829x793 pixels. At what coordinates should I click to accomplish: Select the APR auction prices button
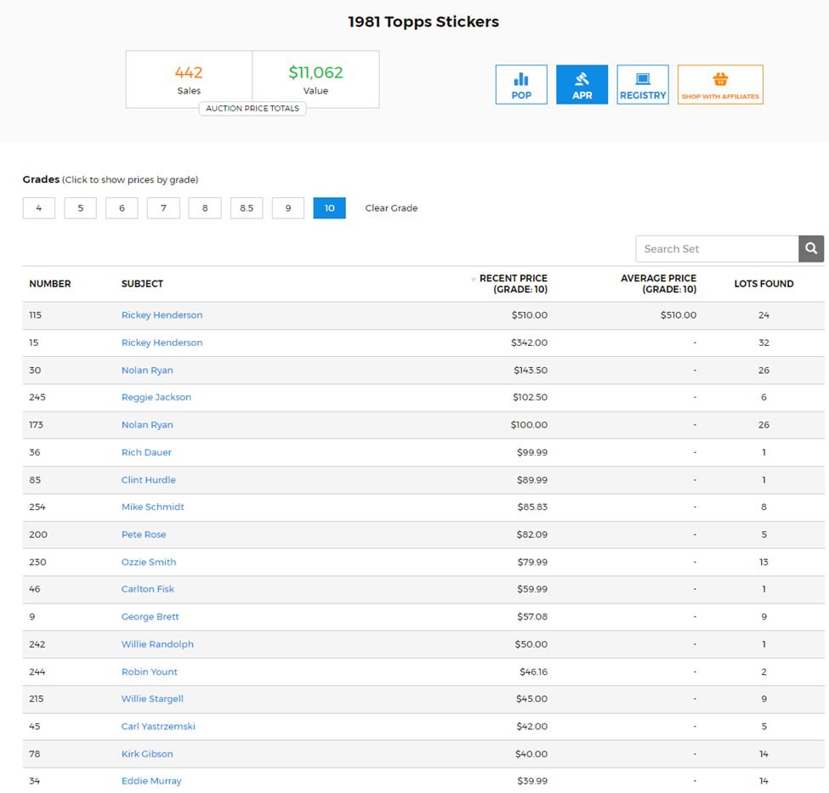pyautogui.click(x=582, y=85)
